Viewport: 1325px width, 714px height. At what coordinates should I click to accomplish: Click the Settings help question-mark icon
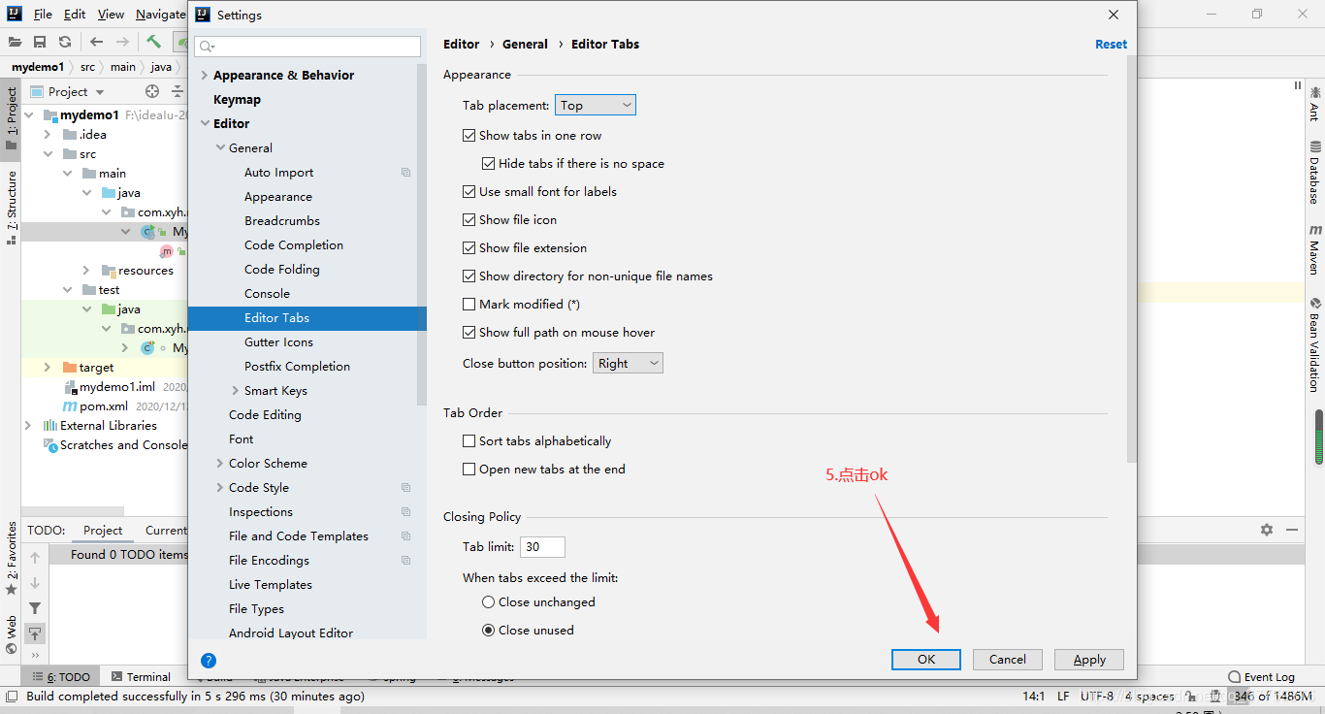click(209, 660)
